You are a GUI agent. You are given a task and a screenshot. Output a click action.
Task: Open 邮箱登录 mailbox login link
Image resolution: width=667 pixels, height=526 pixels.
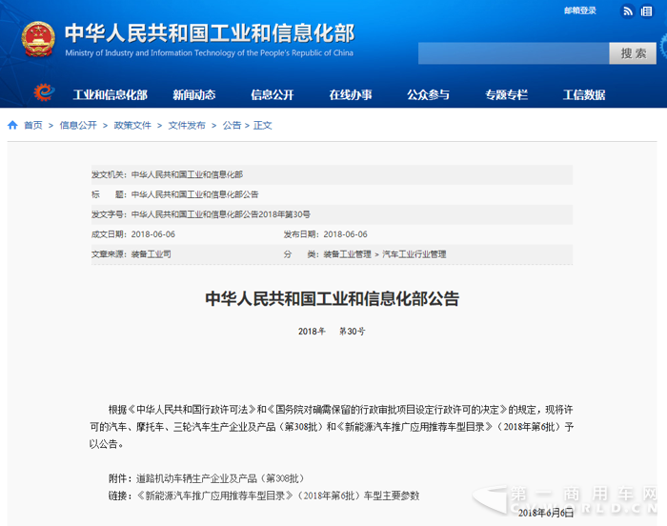(x=580, y=11)
